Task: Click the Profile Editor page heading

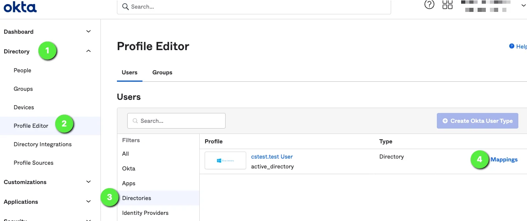Action: tap(153, 46)
